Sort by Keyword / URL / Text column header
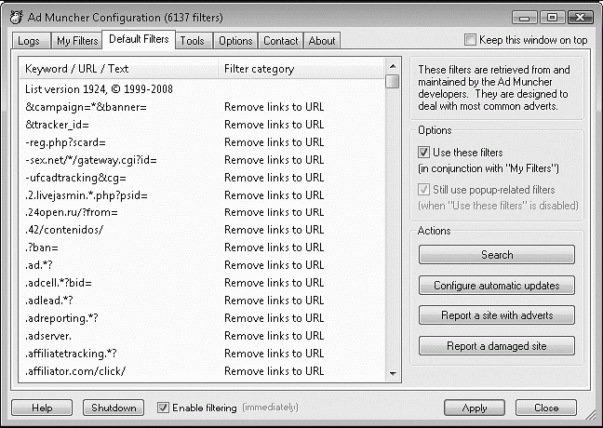The image size is (603, 428). [x=118, y=69]
